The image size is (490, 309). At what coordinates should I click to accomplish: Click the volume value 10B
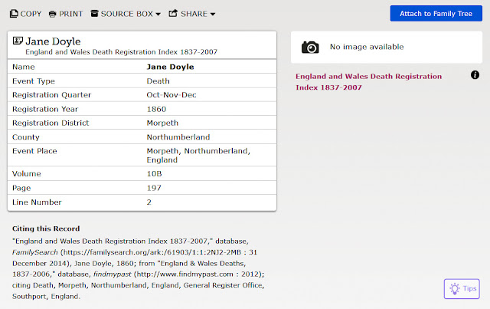[153, 174]
